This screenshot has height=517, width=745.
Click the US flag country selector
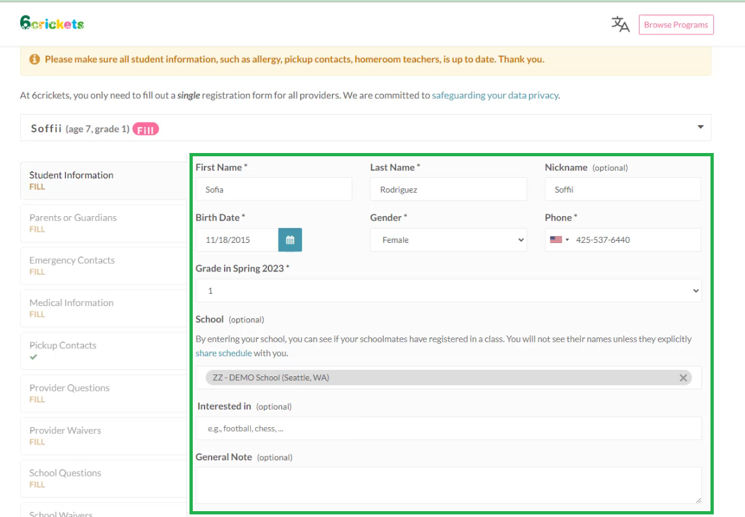pos(559,240)
